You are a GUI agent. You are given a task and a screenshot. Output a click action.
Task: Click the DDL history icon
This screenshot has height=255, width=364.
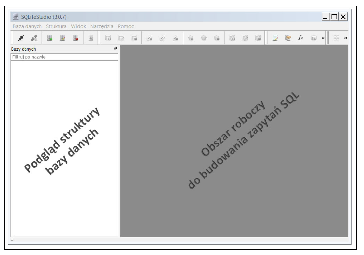(x=288, y=38)
